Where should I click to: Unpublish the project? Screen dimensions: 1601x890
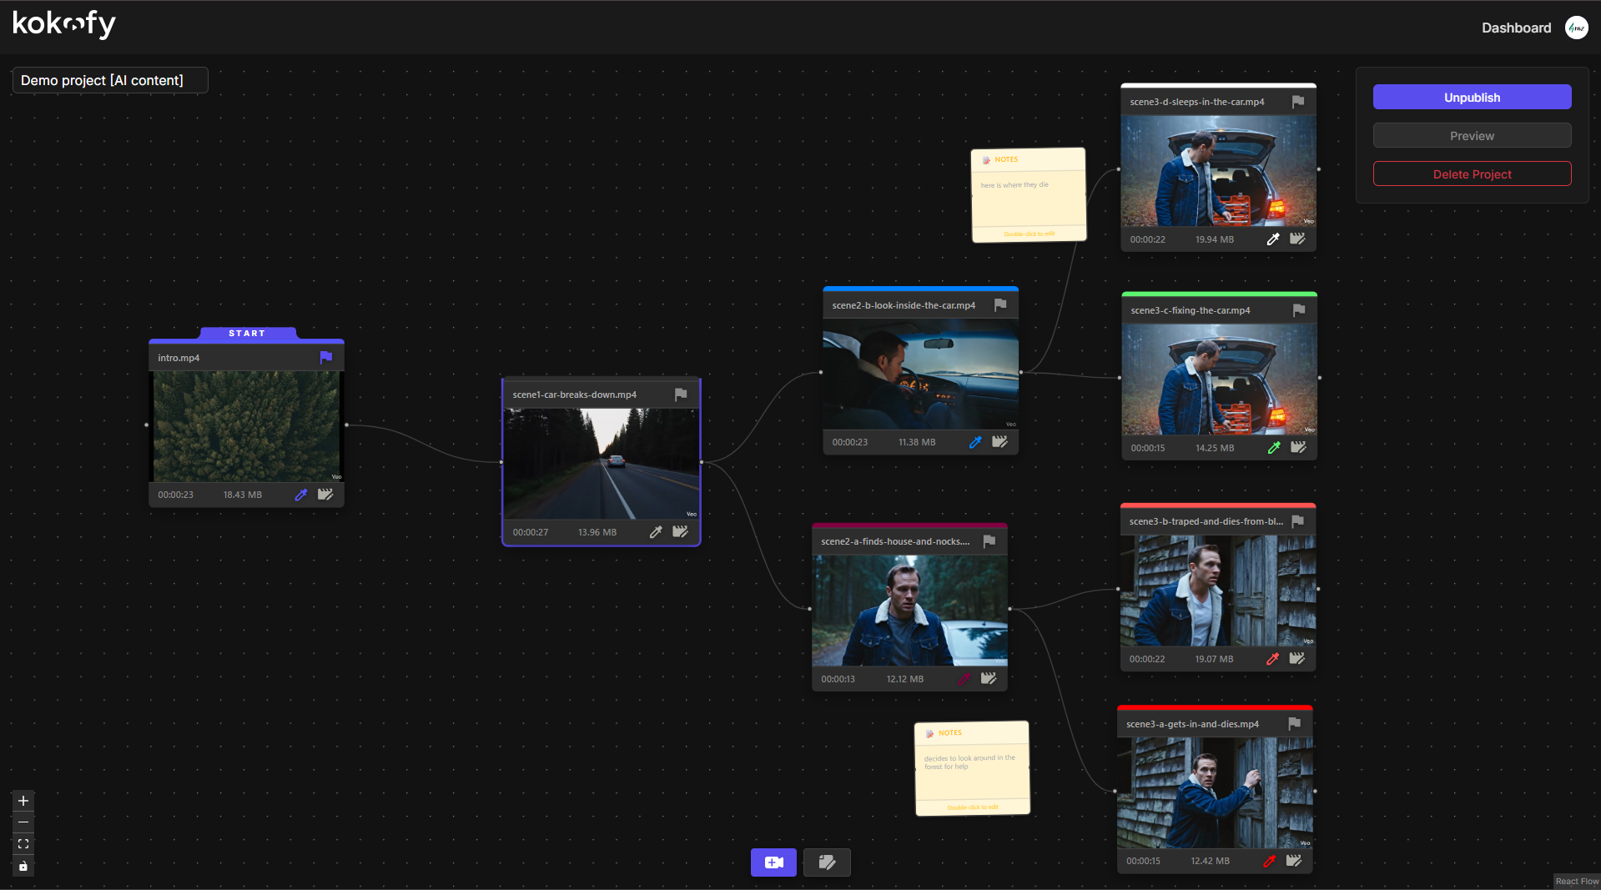tap(1472, 98)
